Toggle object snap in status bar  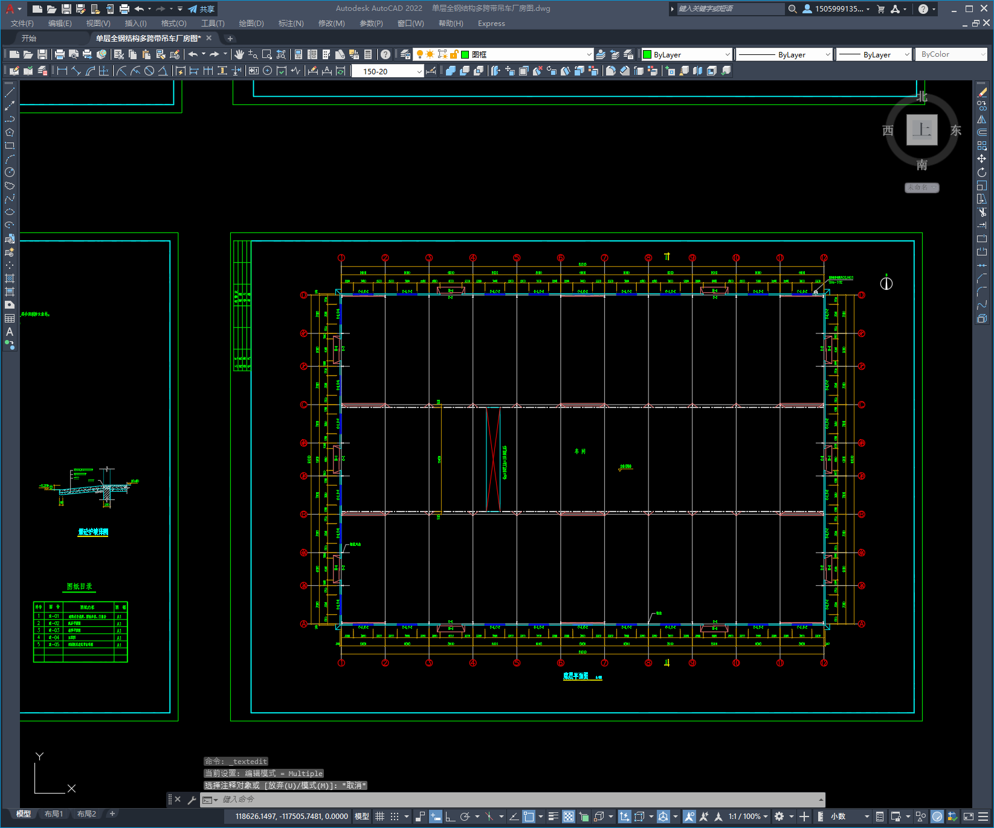(529, 817)
